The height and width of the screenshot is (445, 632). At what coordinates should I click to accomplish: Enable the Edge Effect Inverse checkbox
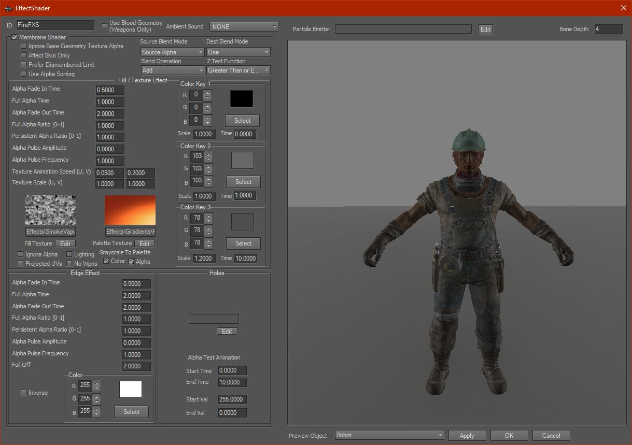tap(23, 393)
